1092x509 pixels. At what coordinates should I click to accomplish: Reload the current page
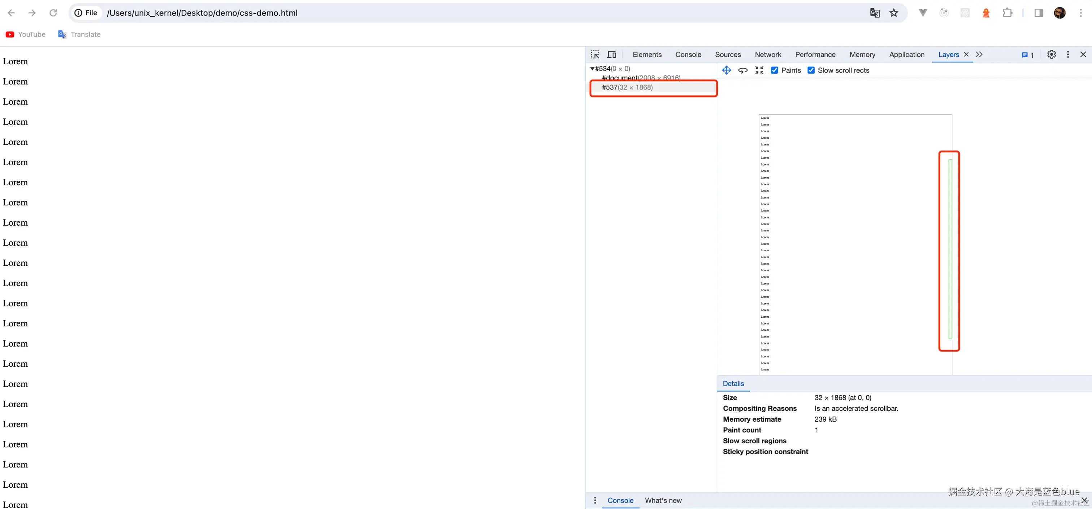(53, 13)
